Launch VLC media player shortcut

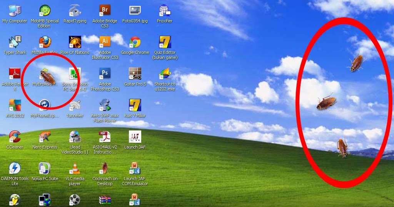coord(75,168)
